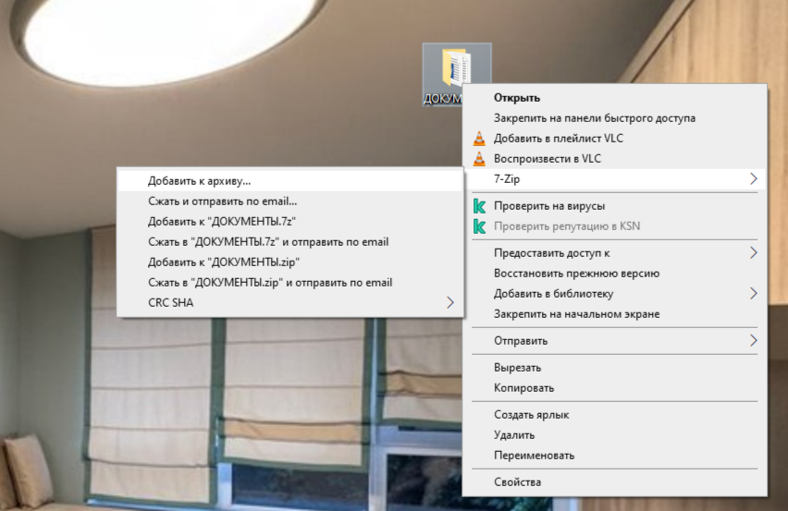The height and width of the screenshot is (511, 788).
Task: Open the CRC SHA submenu entry
Action: [290, 303]
